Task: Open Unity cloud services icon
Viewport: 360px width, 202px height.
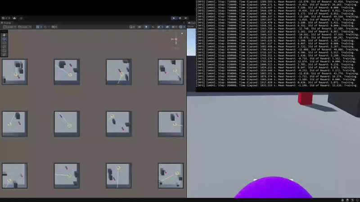Action: [x=14, y=18]
